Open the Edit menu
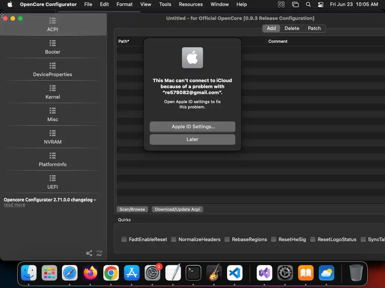The width and height of the screenshot is (385, 288). [105, 4]
